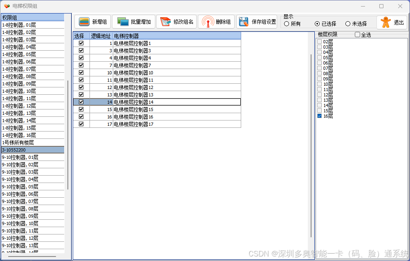The width and height of the screenshot is (410, 261).
Task: Click the horizontal scrollbar under group list
Action: (32, 257)
